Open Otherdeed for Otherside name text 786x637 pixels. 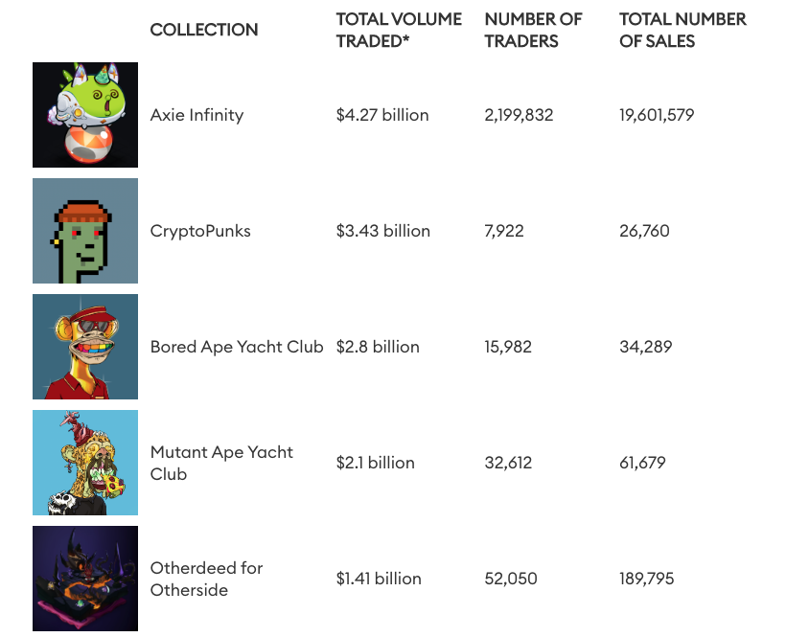click(x=206, y=579)
